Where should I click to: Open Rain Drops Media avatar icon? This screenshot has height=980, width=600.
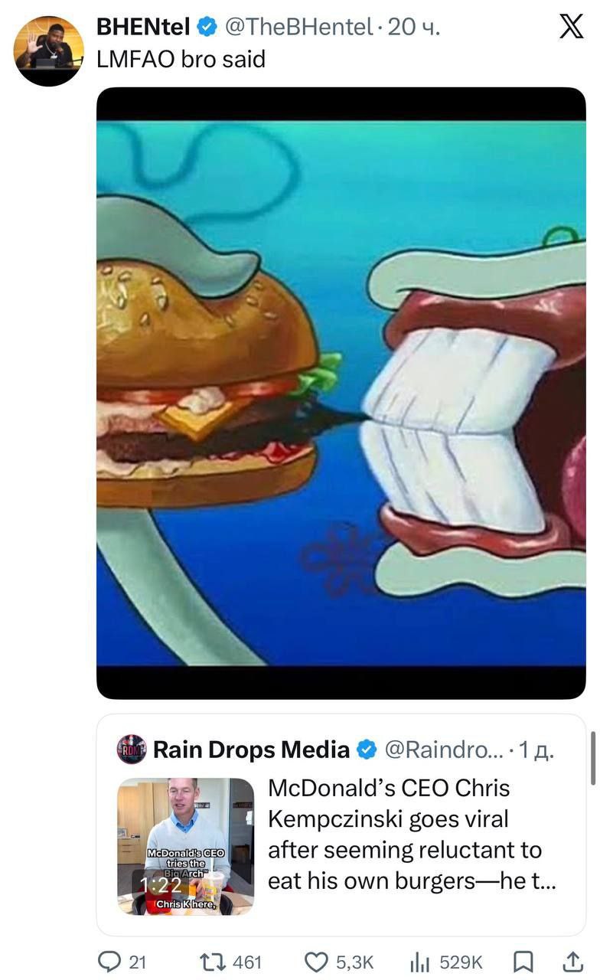click(x=132, y=749)
